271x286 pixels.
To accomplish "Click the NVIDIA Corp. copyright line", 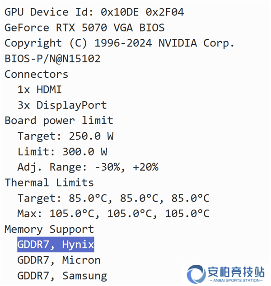I will coord(119,43).
